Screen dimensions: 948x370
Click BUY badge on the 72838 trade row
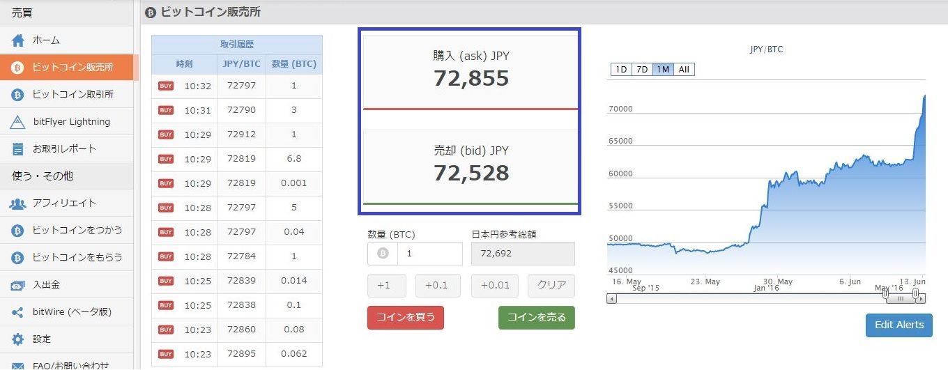(x=166, y=305)
